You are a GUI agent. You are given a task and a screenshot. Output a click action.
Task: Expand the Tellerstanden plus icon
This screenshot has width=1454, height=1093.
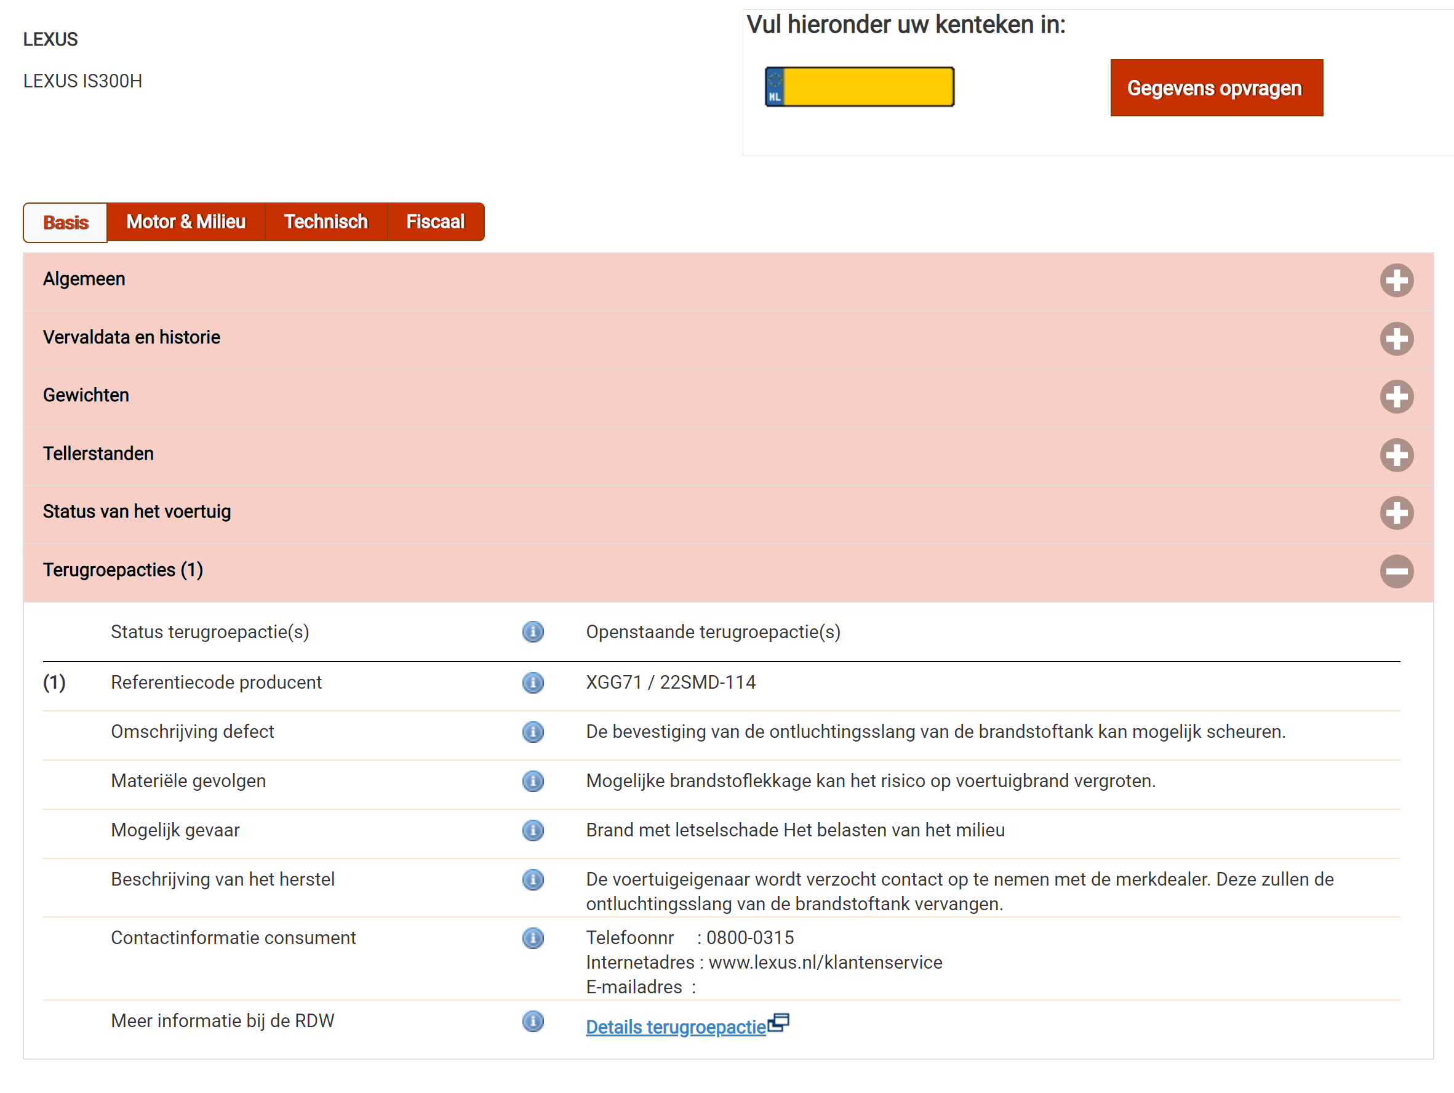coord(1396,455)
